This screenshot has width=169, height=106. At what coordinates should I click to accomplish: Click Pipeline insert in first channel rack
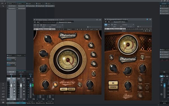pyautogui.click(x=30, y=6)
